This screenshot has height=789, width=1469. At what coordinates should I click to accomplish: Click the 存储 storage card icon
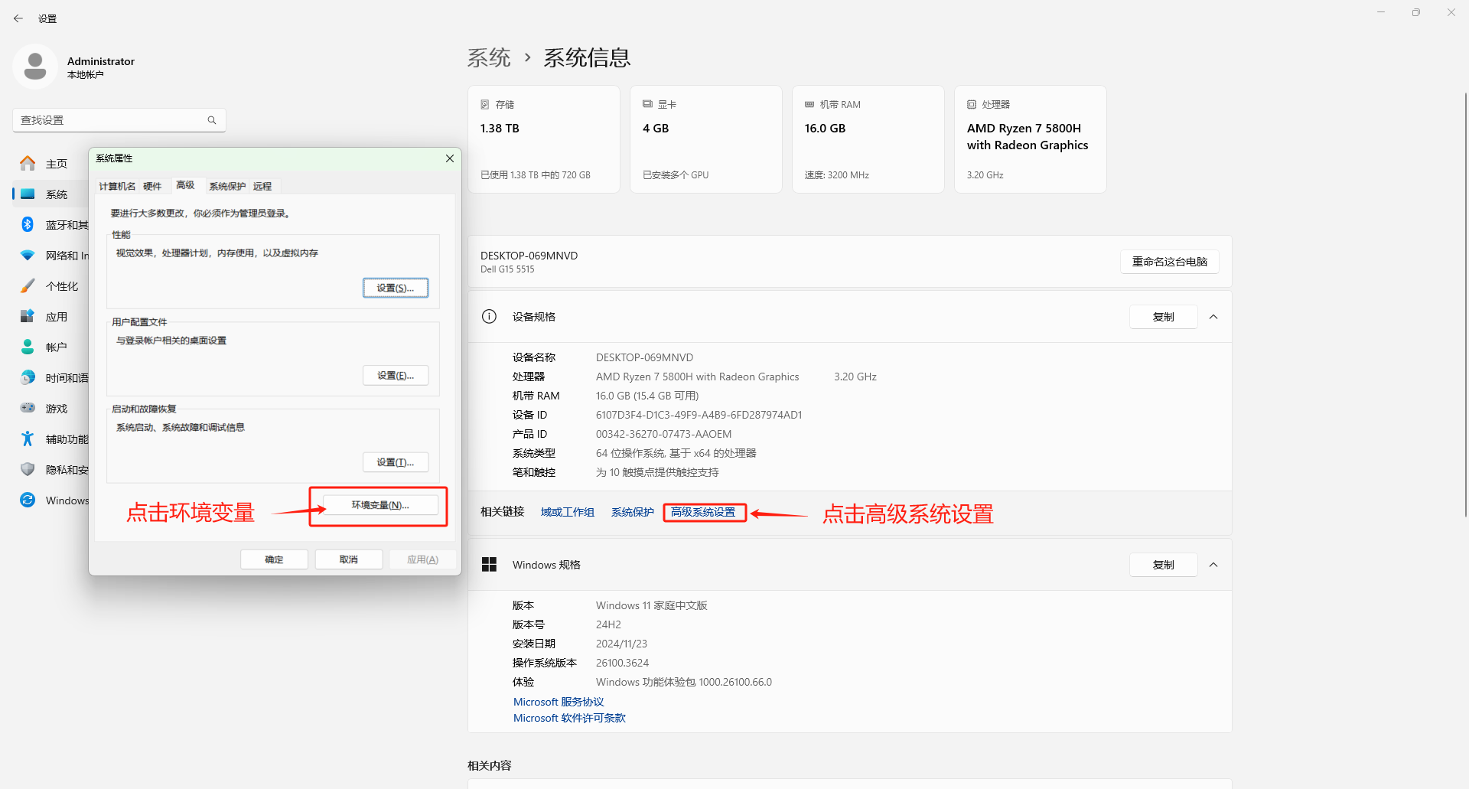coord(485,104)
